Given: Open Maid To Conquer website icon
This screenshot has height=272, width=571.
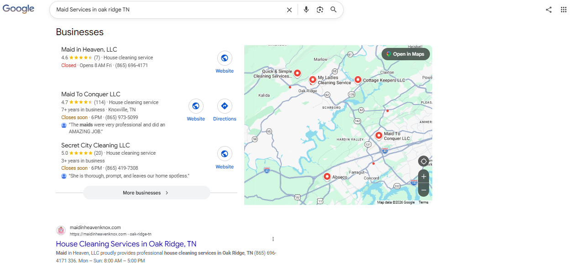Looking at the screenshot, I should [x=196, y=106].
